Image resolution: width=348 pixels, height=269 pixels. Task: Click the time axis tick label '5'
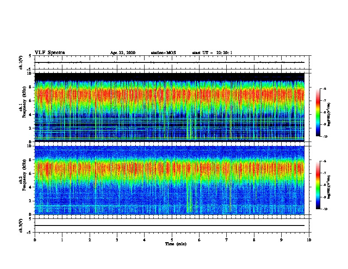point(172,240)
